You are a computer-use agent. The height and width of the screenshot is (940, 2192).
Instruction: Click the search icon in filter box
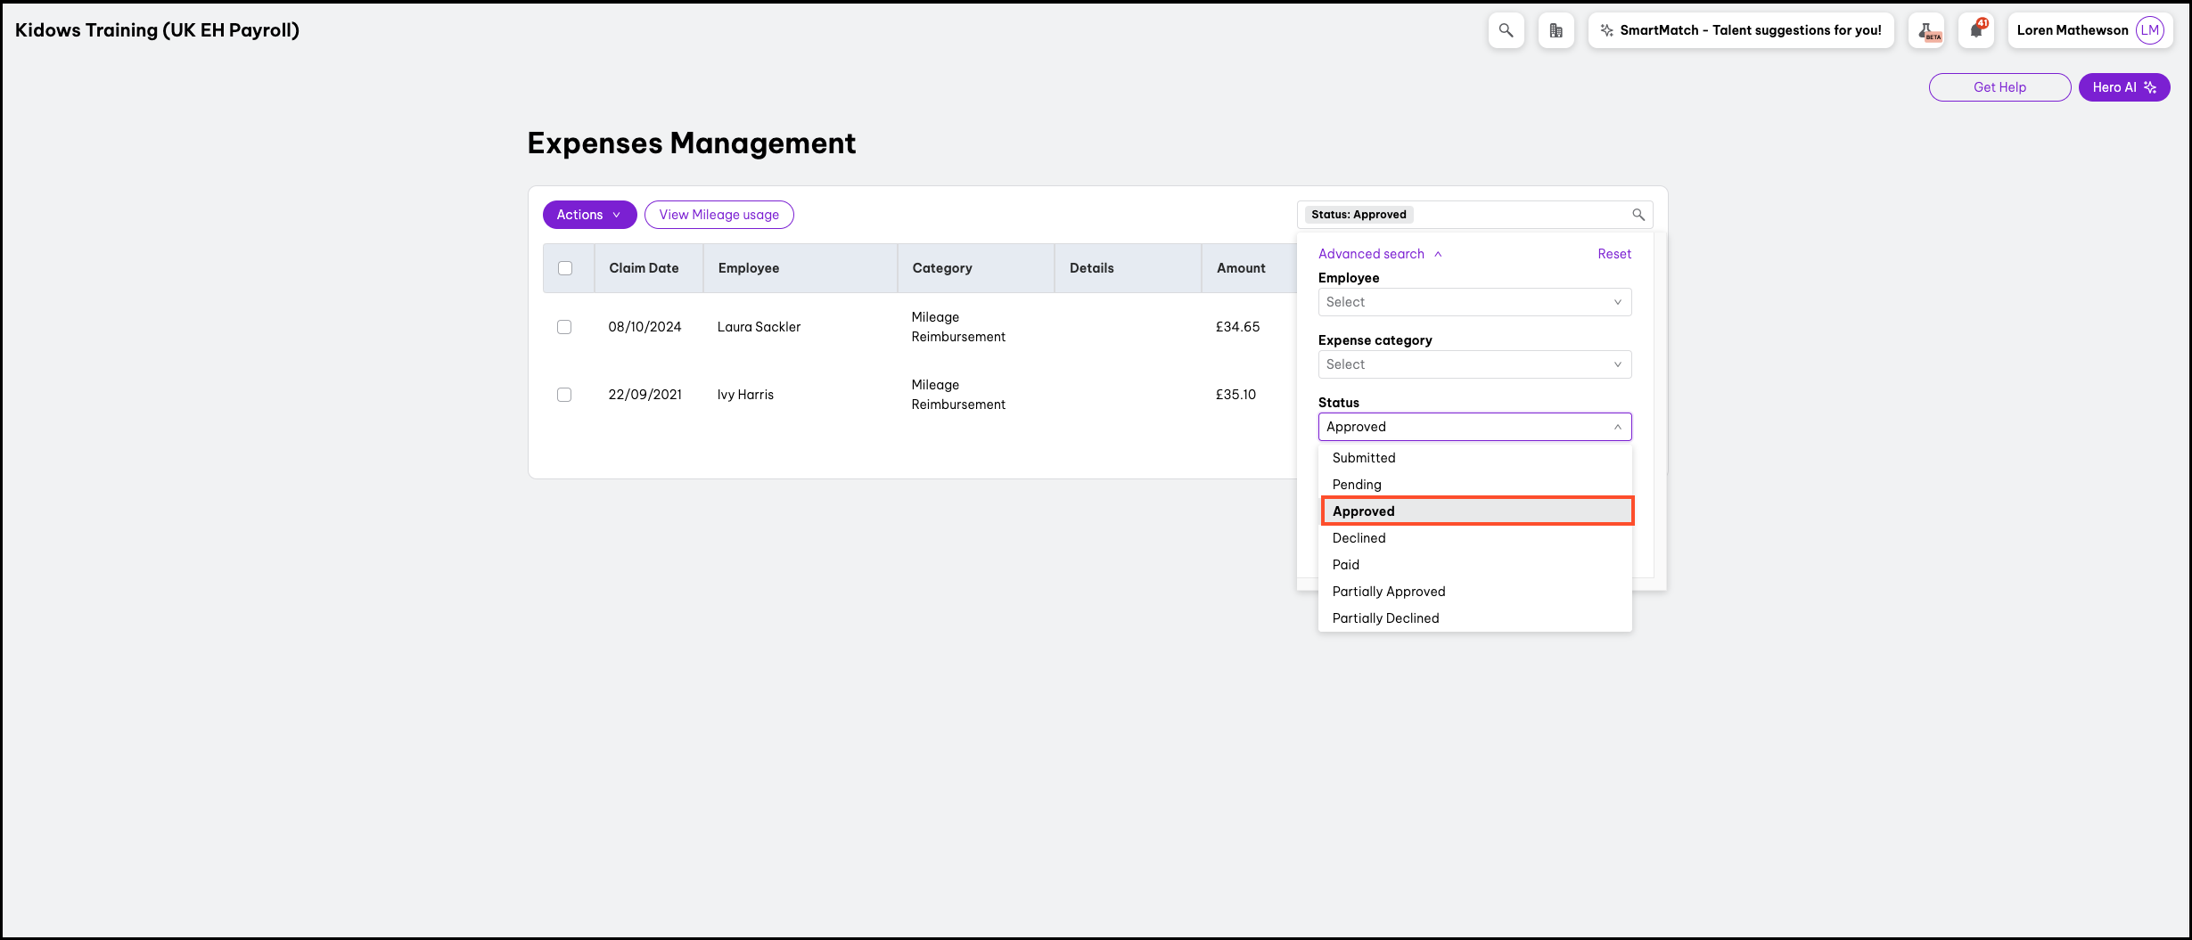1638,215
